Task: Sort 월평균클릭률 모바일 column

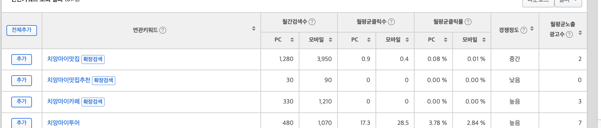Action: coord(484,40)
